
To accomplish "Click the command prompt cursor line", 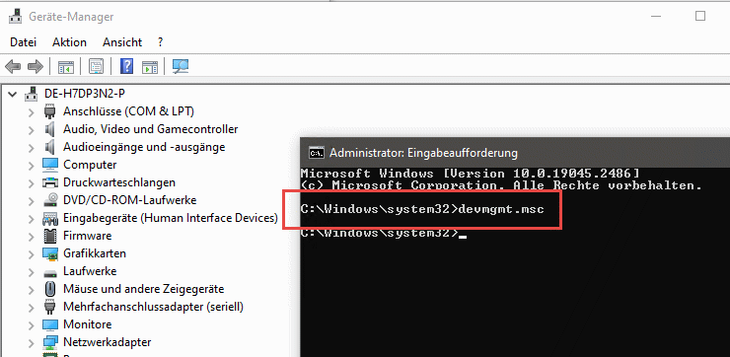I will click(x=383, y=233).
